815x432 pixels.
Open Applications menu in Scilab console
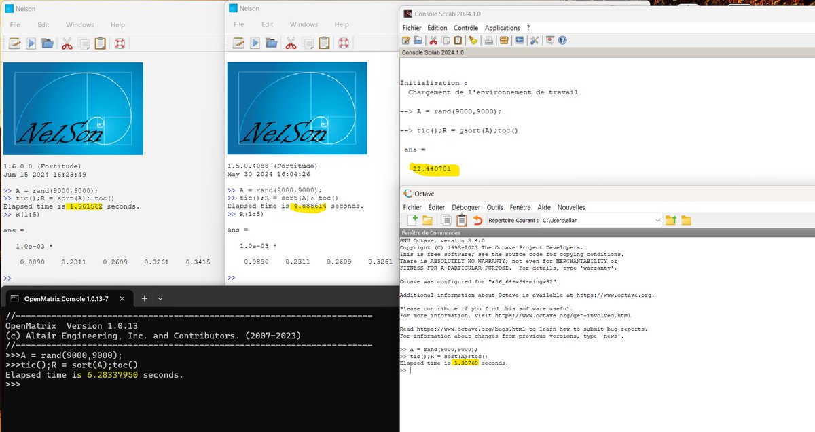click(503, 28)
